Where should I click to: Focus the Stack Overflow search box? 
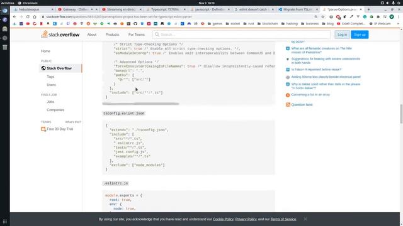tap(241, 35)
